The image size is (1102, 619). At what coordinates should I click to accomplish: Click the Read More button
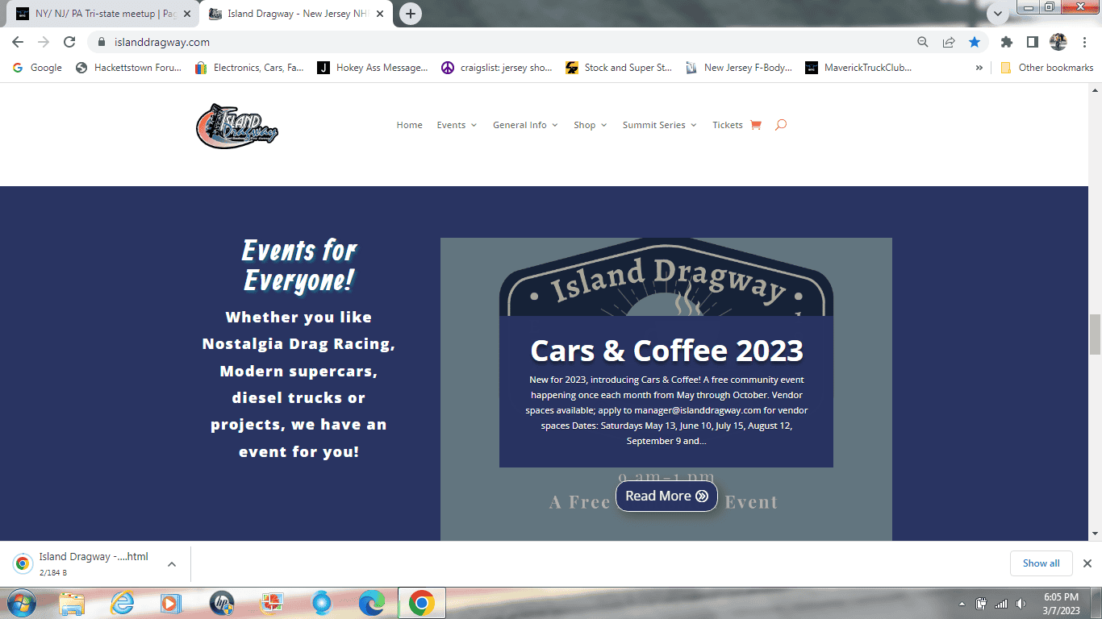click(666, 496)
